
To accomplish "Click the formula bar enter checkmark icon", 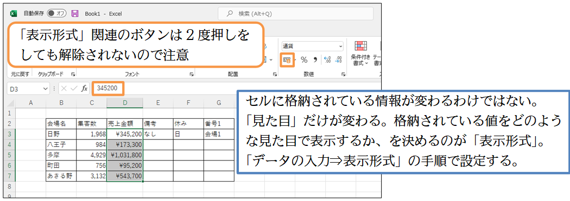I will (74, 89).
